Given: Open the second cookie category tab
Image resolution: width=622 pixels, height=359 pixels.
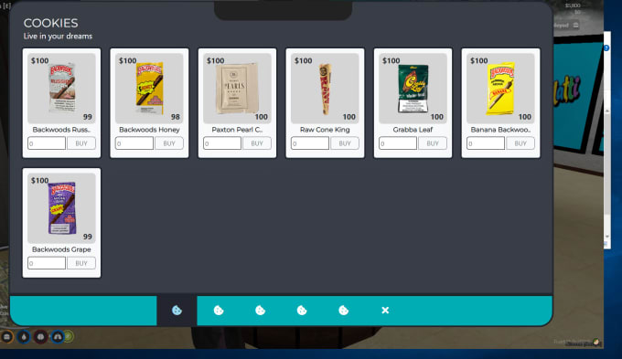Looking at the screenshot, I should point(219,311).
